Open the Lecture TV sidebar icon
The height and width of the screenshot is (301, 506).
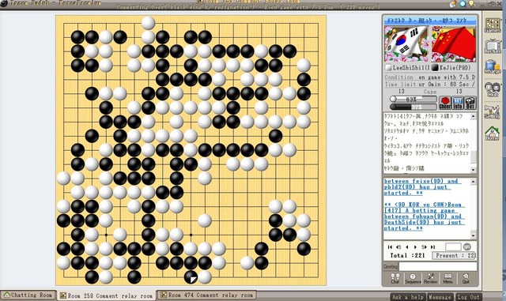[493, 46]
